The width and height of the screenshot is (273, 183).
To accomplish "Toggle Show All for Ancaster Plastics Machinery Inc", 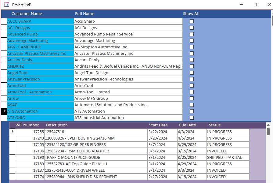I will [x=192, y=54].
